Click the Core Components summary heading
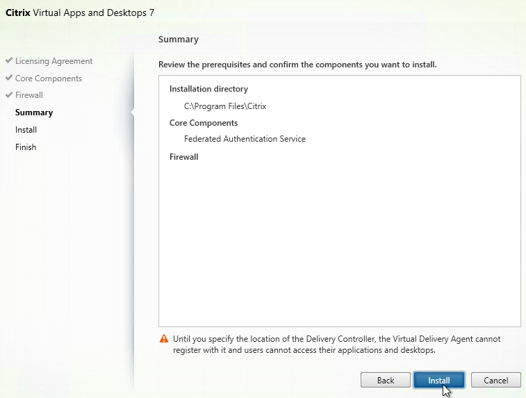This screenshot has width=526, height=398. [204, 123]
